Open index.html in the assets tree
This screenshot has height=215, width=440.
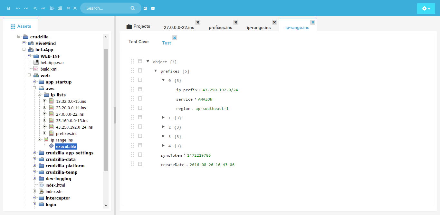pyautogui.click(x=55, y=185)
